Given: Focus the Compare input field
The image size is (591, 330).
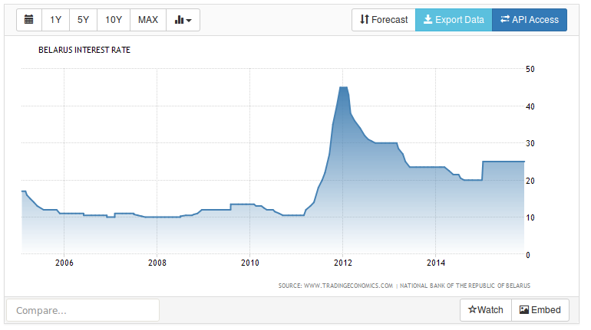Looking at the screenshot, I should coord(83,310).
